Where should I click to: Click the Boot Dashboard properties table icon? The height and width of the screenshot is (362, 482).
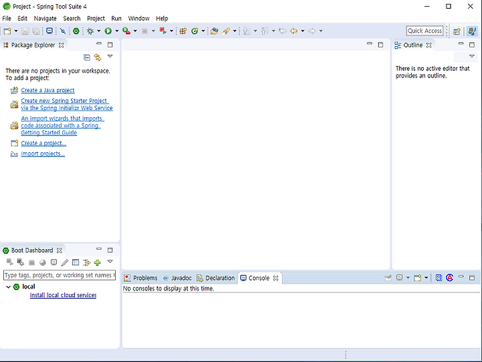[76, 262]
